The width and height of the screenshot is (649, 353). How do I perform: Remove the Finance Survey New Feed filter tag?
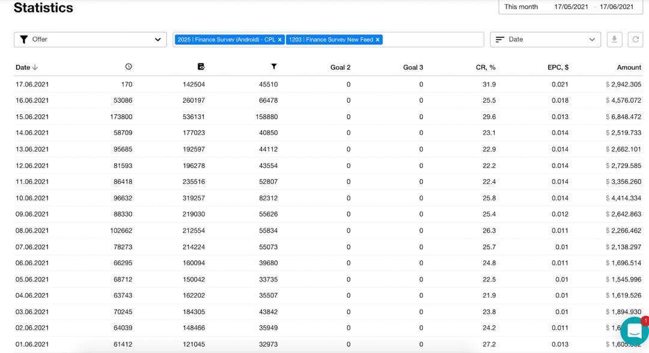pyautogui.click(x=377, y=39)
